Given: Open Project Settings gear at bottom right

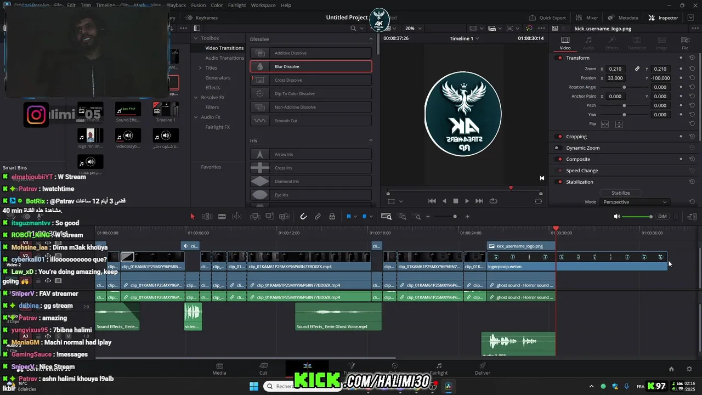Looking at the screenshot, I should (x=689, y=369).
